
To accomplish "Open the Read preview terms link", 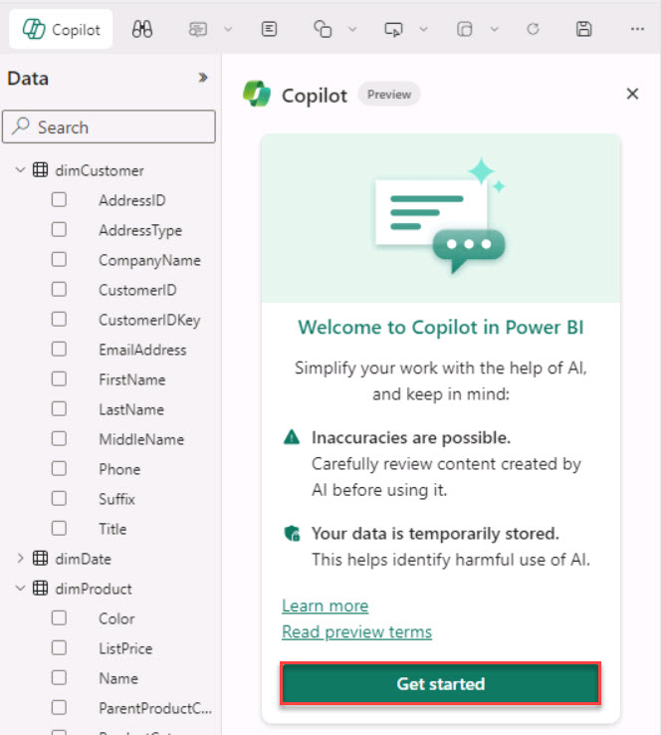I will (356, 631).
